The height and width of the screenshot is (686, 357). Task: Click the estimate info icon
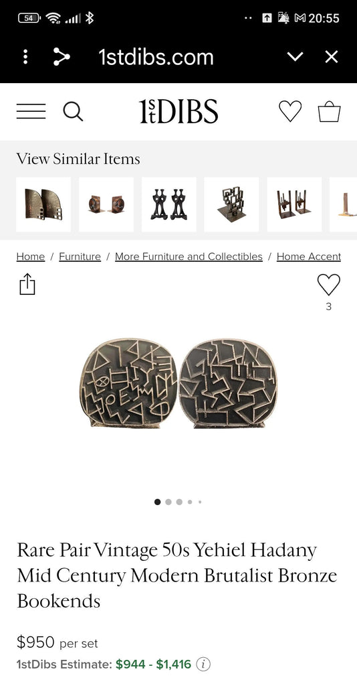click(x=203, y=664)
